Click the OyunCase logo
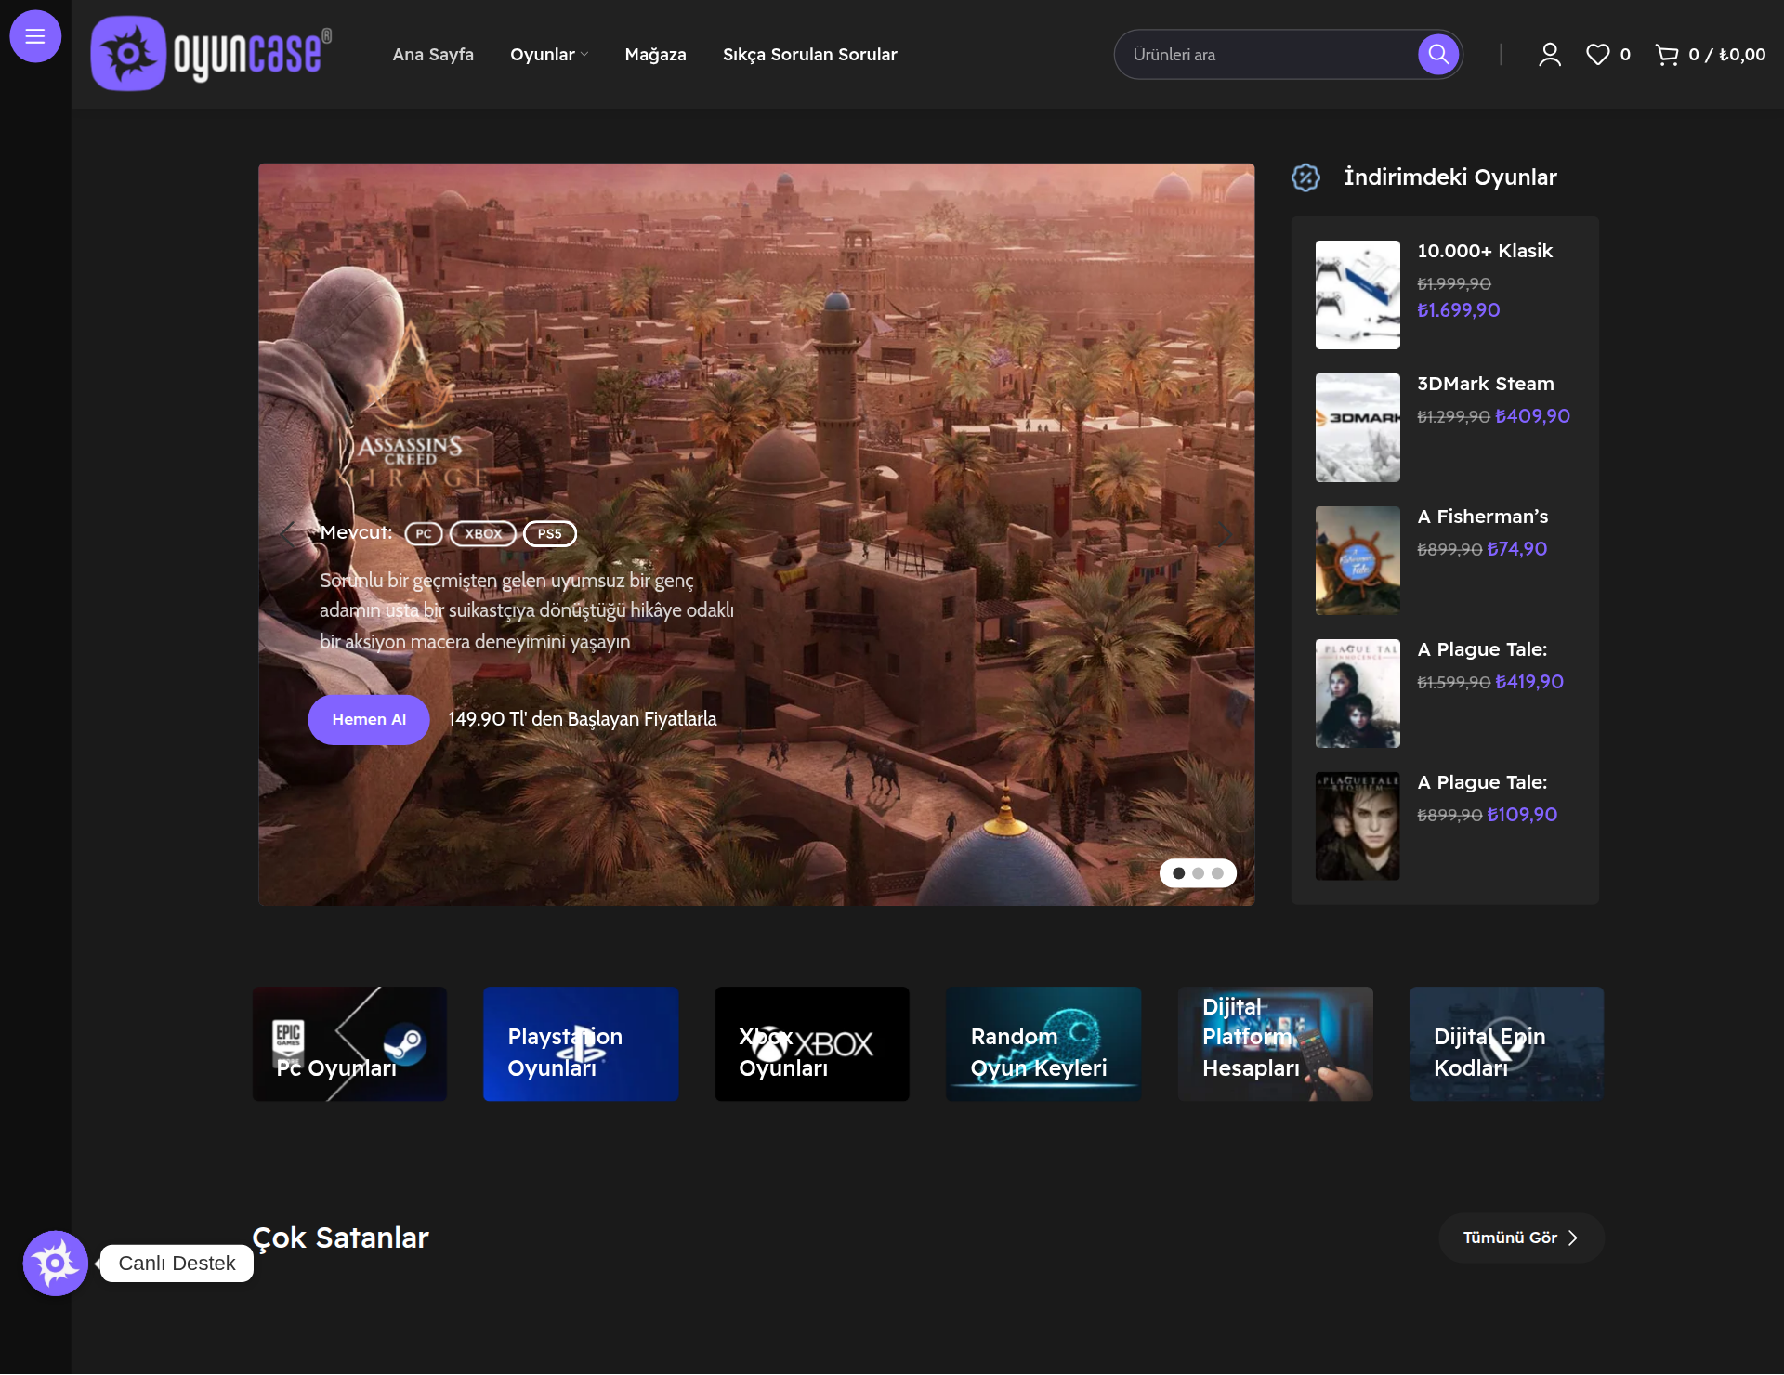The width and height of the screenshot is (1784, 1375). click(211, 53)
